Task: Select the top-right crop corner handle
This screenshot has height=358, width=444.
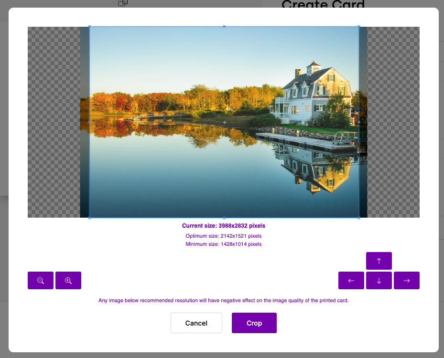Action: [359, 27]
